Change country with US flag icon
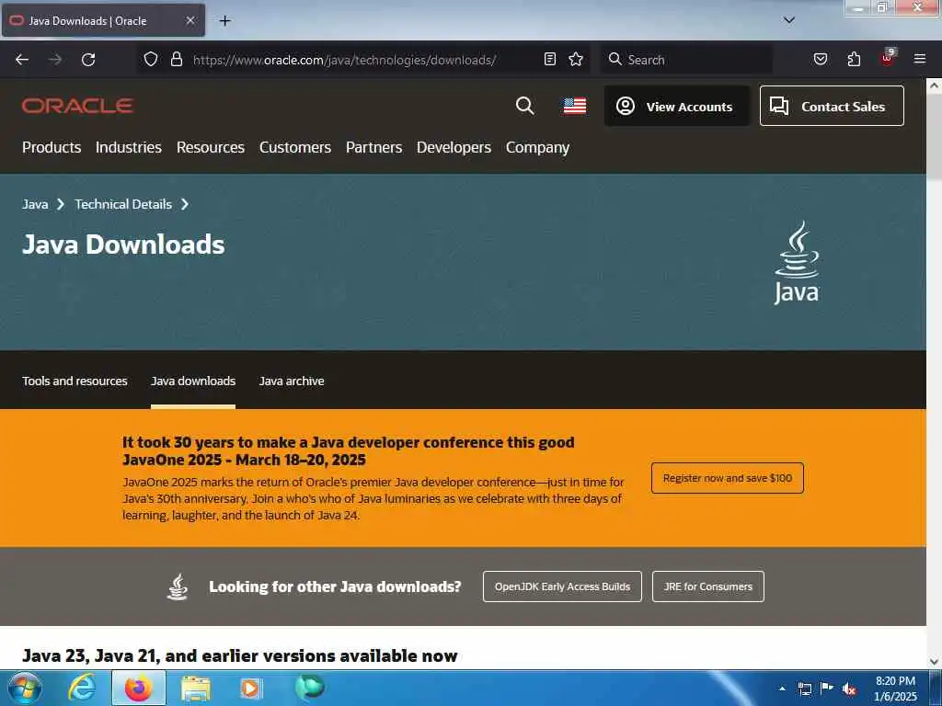Viewport: 942px width, 706px height. click(575, 106)
